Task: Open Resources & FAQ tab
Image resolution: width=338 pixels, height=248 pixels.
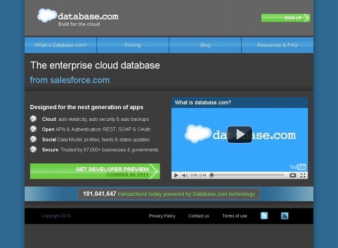Action: tap(277, 45)
